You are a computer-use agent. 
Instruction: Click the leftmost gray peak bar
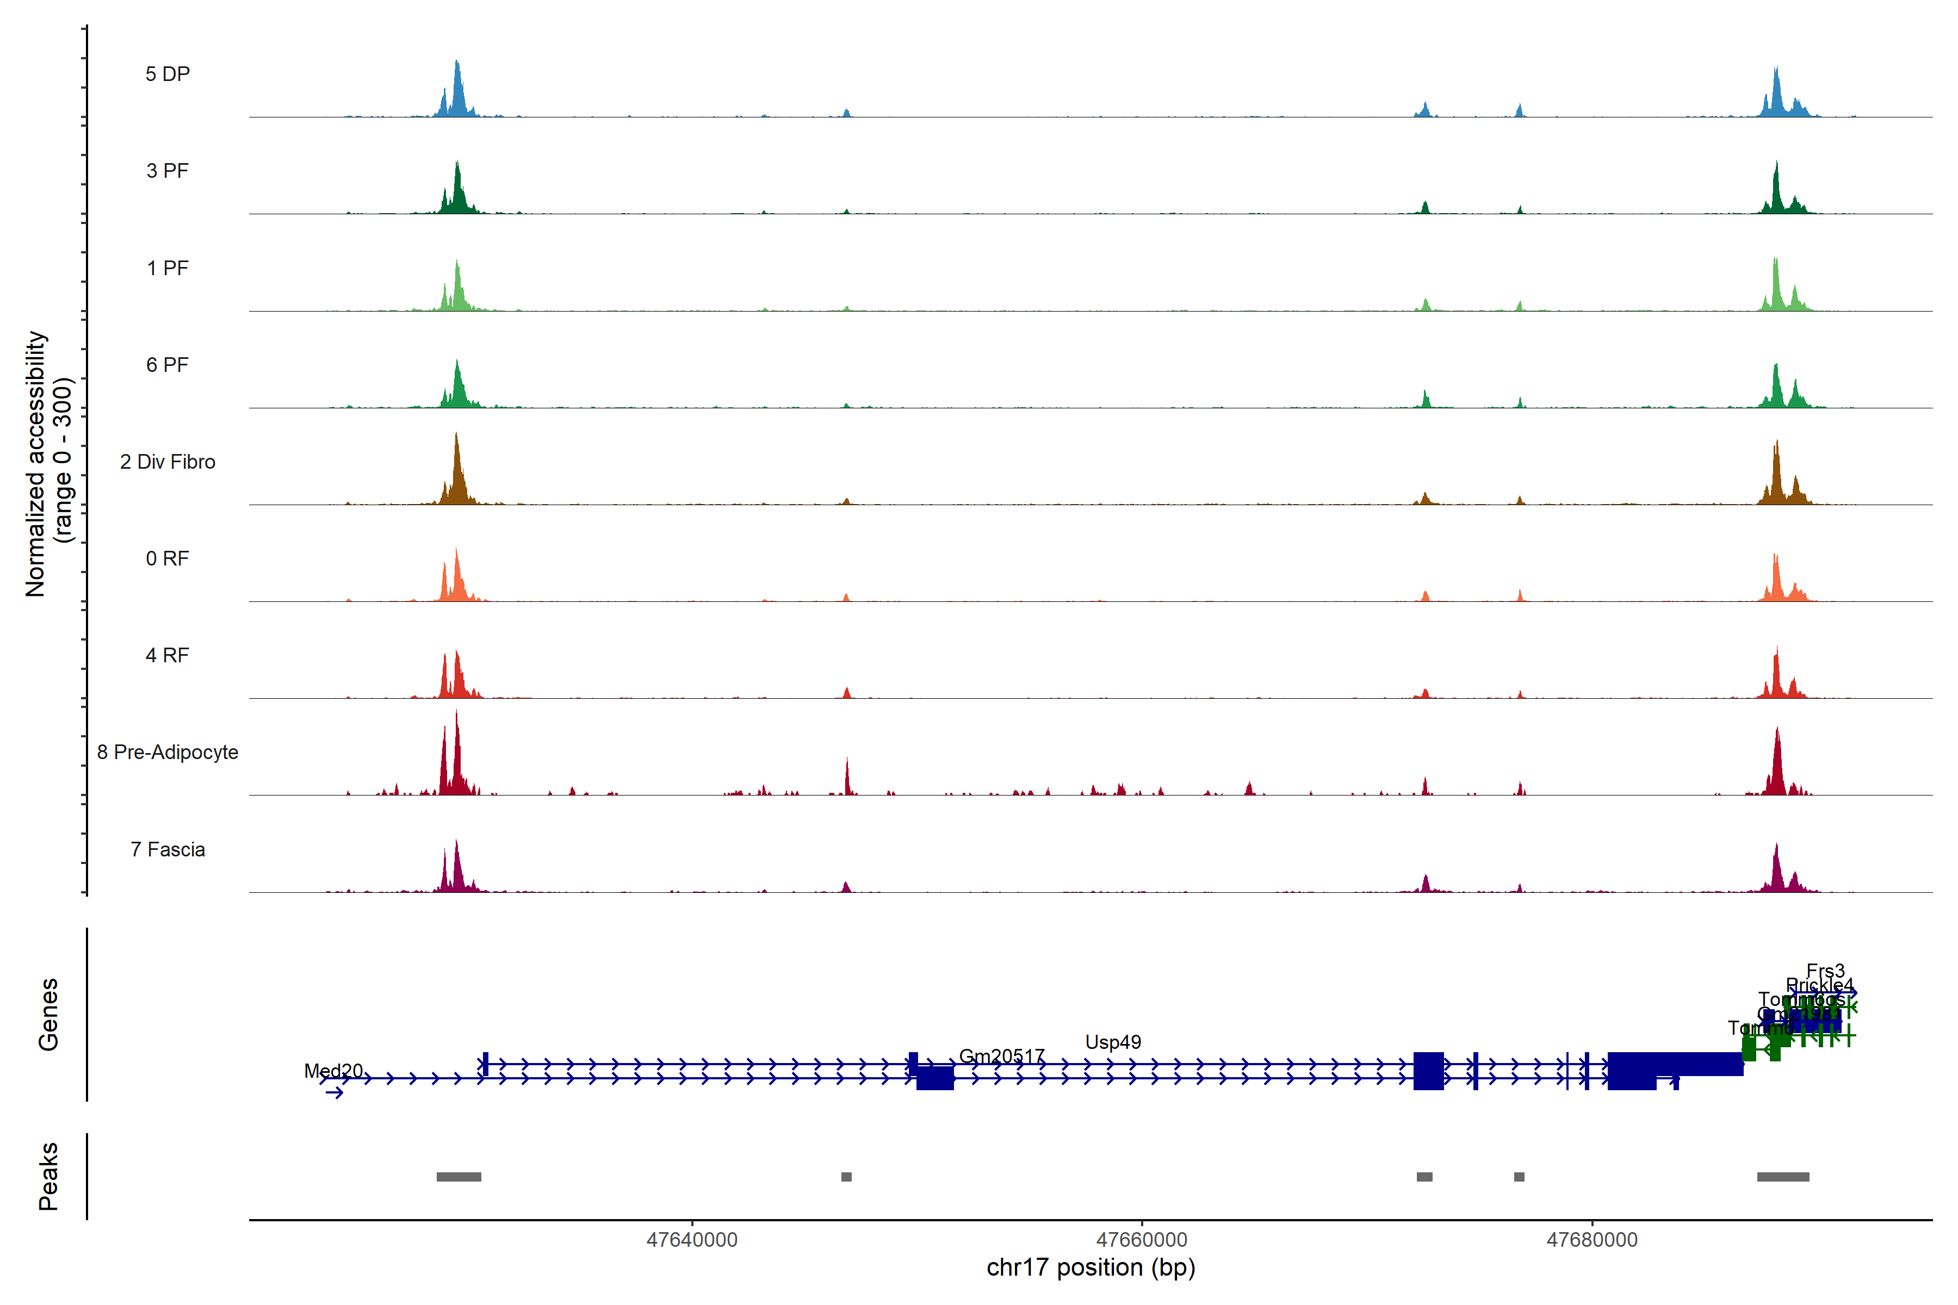tap(458, 1177)
